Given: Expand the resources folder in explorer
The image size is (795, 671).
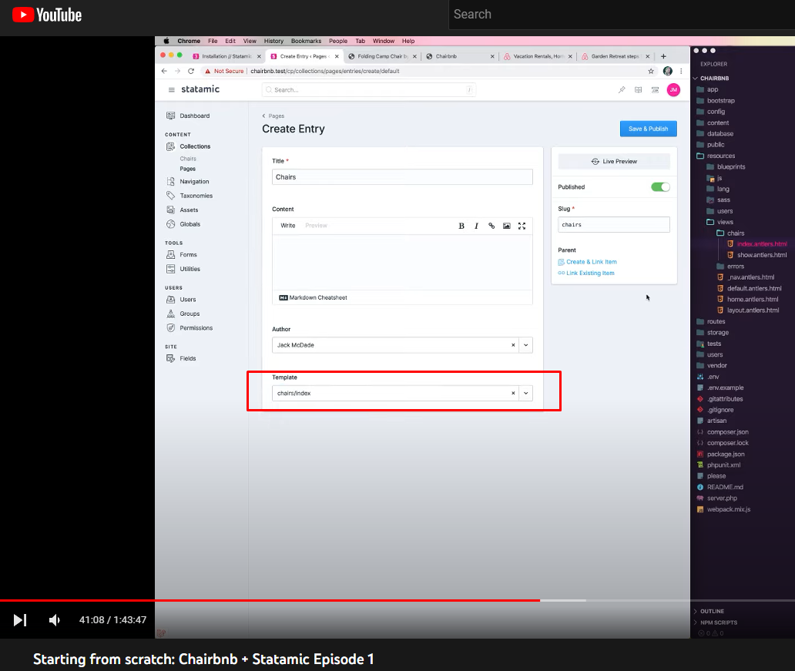Looking at the screenshot, I should point(716,156).
